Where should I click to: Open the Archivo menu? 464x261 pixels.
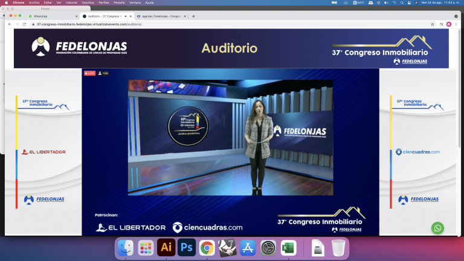tap(34, 2)
